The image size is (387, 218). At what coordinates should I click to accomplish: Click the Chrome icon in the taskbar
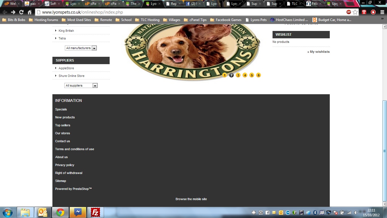point(60,212)
